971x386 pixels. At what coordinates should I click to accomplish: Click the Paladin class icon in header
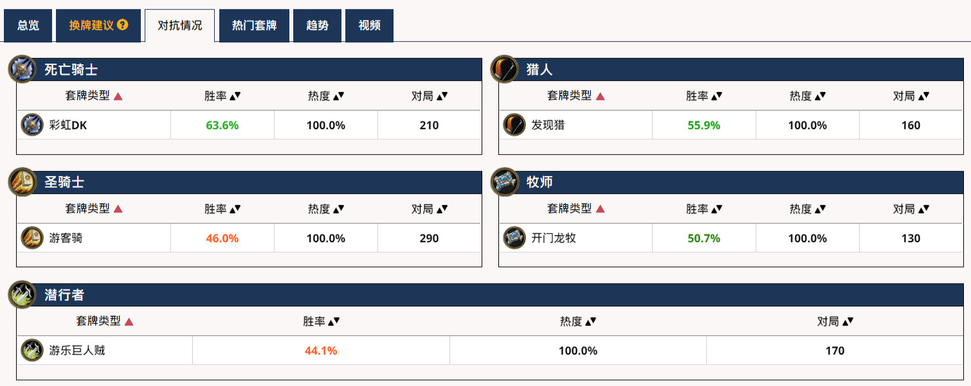[23, 182]
